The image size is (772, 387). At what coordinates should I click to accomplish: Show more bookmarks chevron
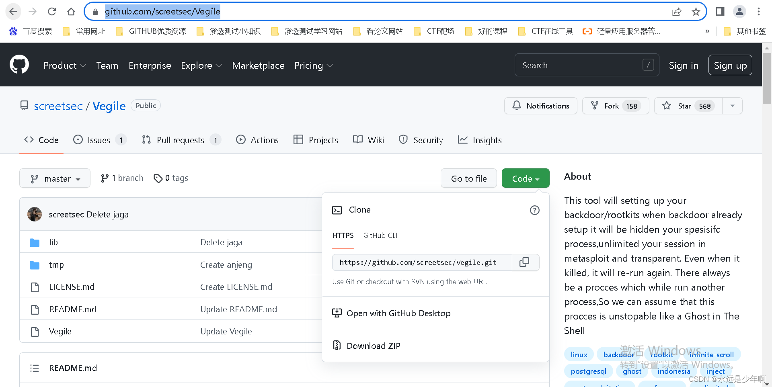707,31
